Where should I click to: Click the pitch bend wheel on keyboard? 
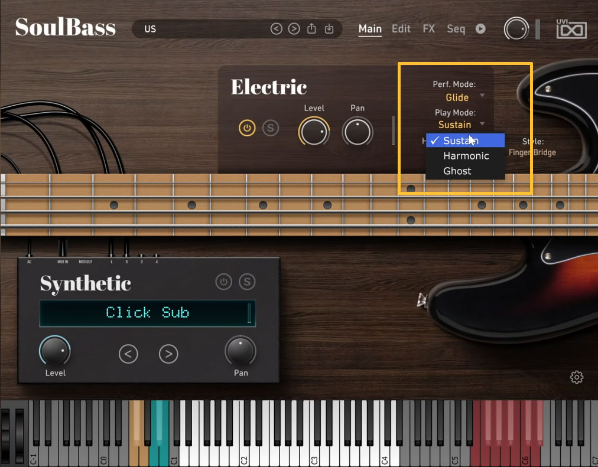pos(6,435)
